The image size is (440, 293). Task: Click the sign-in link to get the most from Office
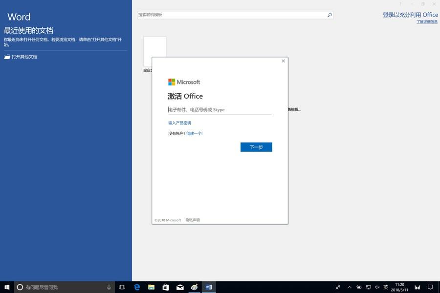click(410, 15)
